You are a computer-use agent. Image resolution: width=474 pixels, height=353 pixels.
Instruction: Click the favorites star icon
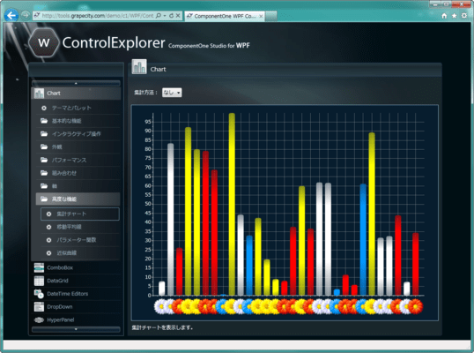454,15
